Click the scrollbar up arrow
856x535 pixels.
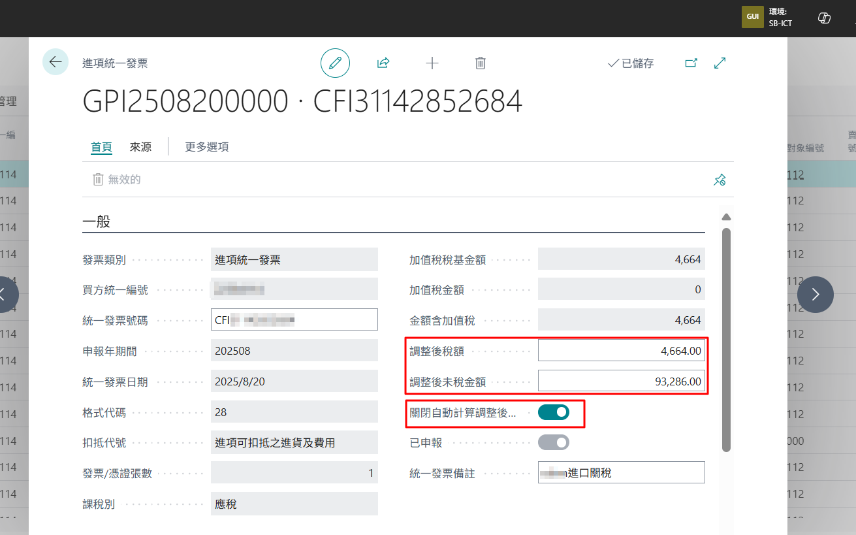click(x=726, y=217)
